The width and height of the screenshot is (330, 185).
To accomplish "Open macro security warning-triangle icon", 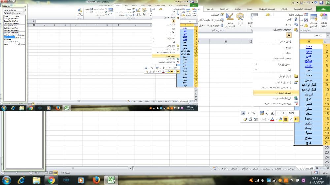I will [306, 25].
